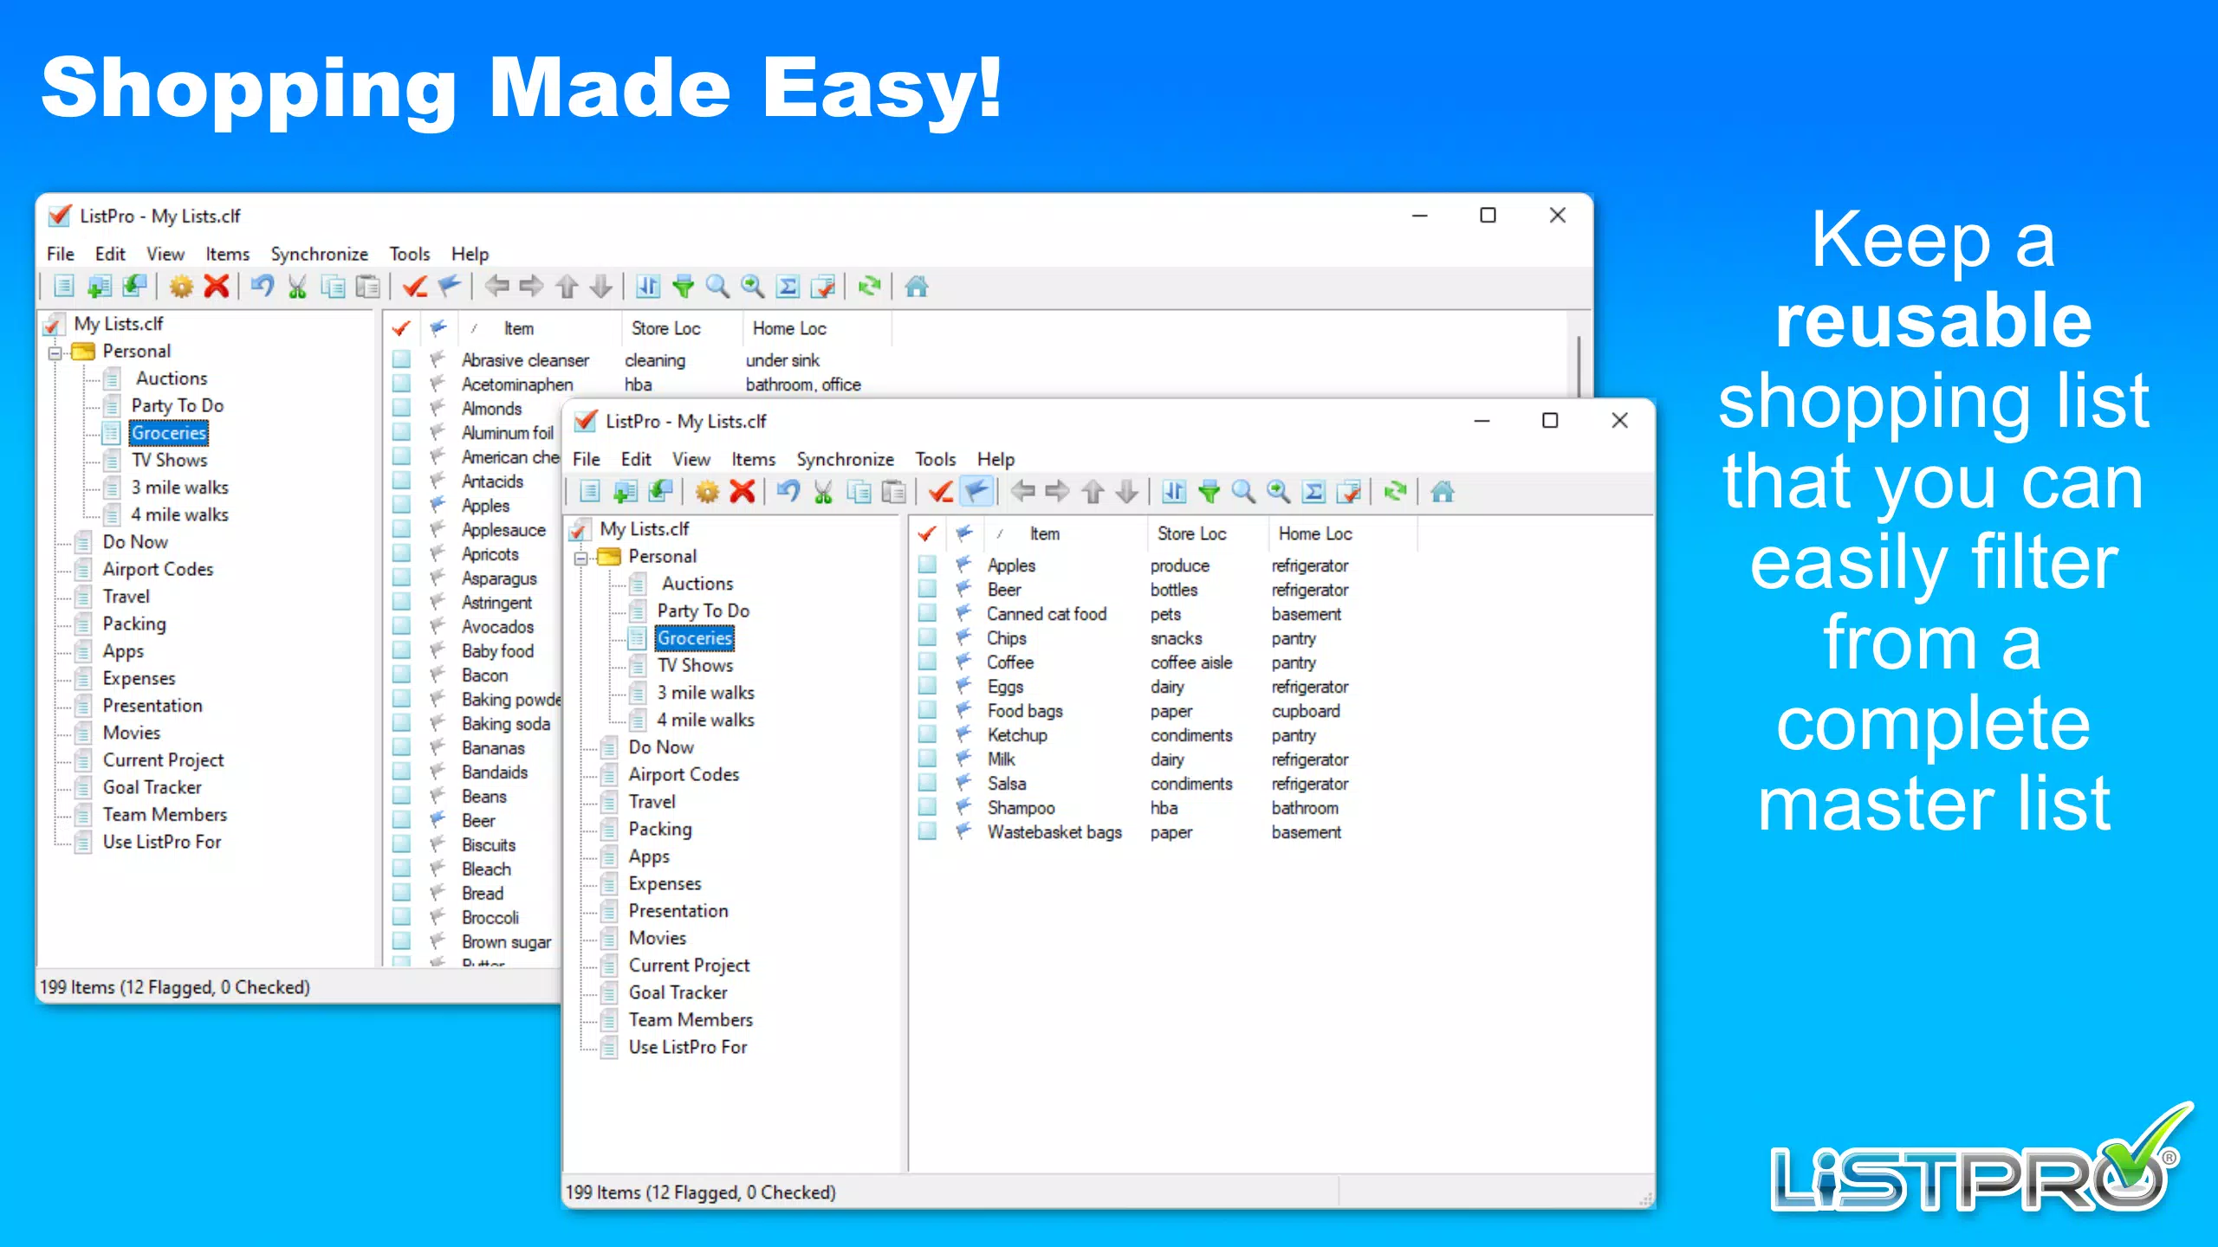This screenshot has width=2218, height=1247.
Task: Click the vertical scrollbar in back window list
Action: click(x=1579, y=367)
